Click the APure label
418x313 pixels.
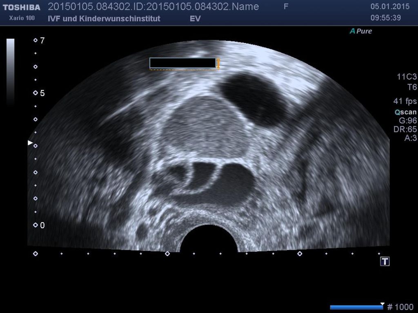[x=361, y=31]
